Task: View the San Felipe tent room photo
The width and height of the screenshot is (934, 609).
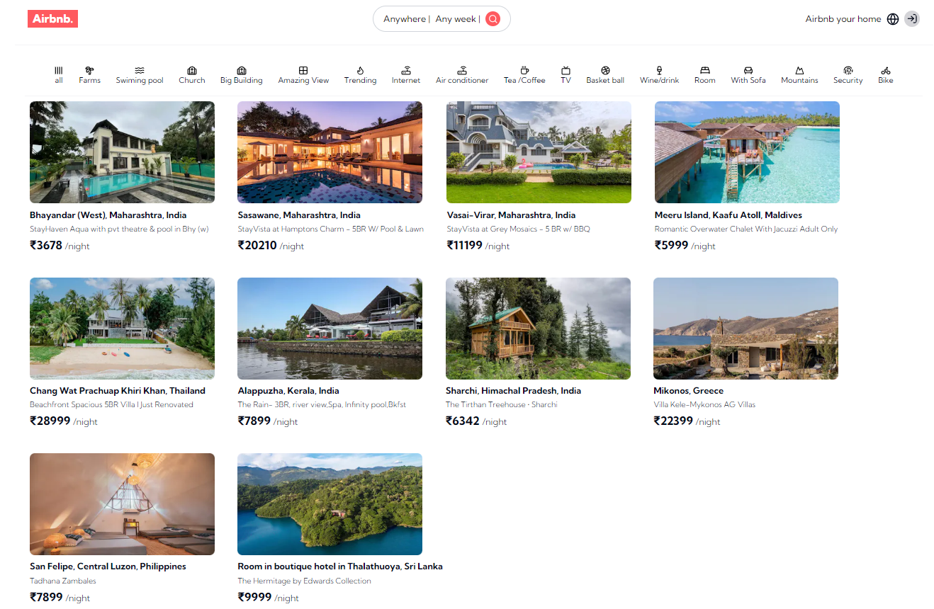Action: 122,504
